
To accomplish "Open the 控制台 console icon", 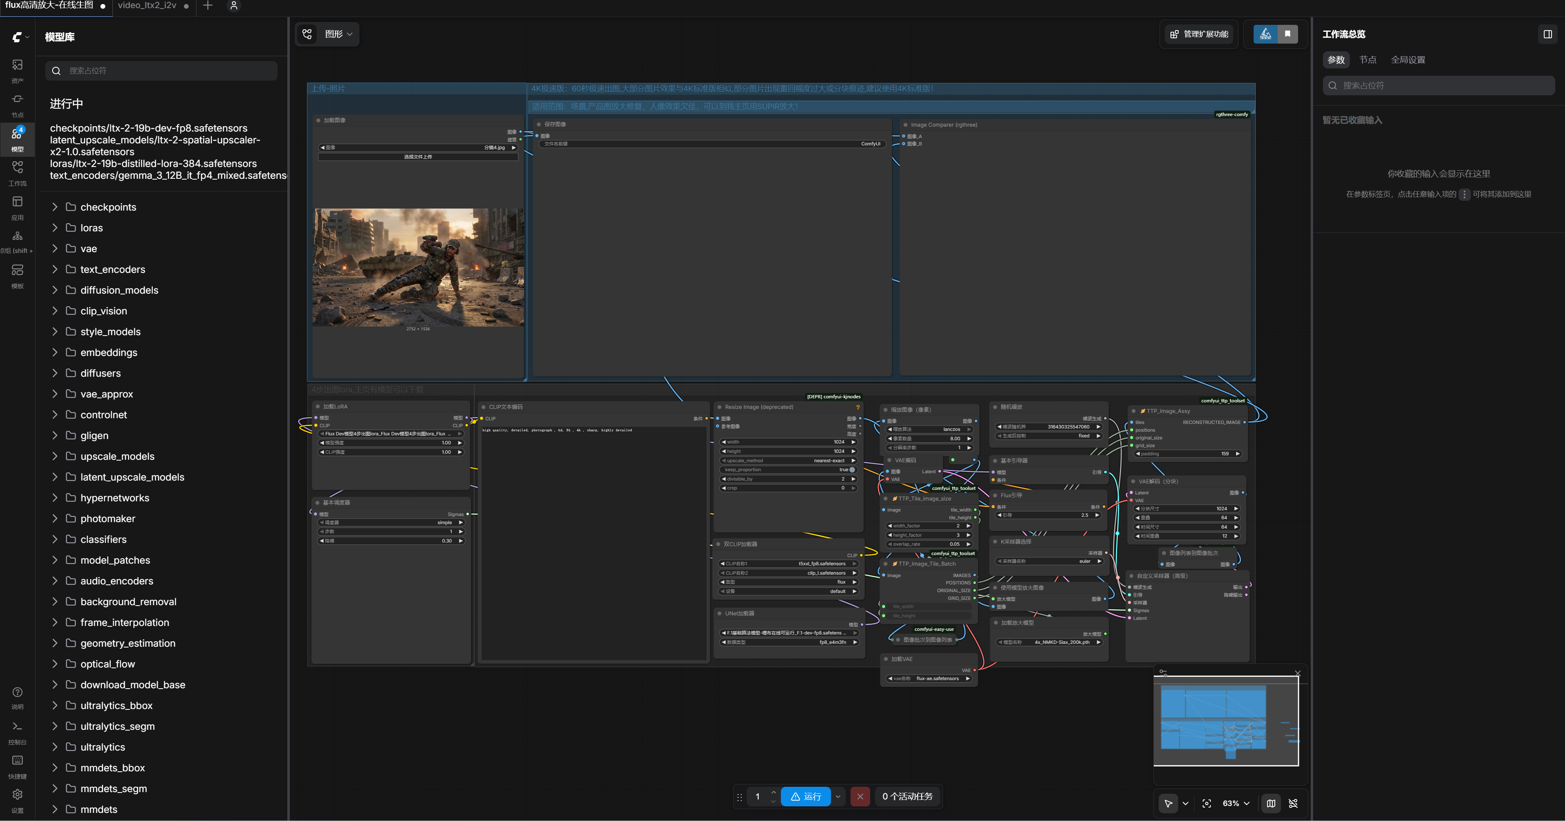I will (18, 732).
